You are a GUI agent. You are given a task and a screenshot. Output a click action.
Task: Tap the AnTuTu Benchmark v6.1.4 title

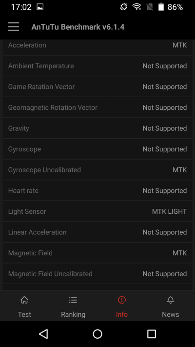(x=78, y=27)
